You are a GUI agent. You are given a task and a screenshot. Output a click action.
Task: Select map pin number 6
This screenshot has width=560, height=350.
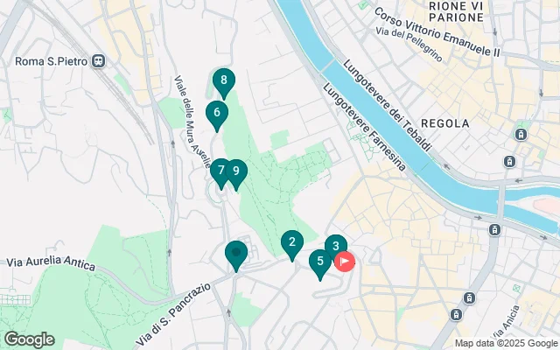(x=217, y=114)
